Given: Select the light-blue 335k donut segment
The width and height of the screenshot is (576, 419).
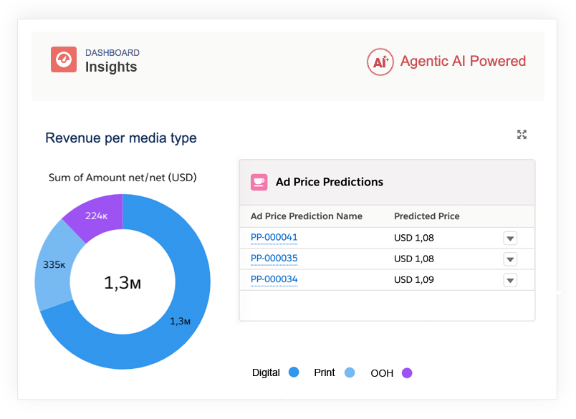Looking at the screenshot, I should coord(54,265).
